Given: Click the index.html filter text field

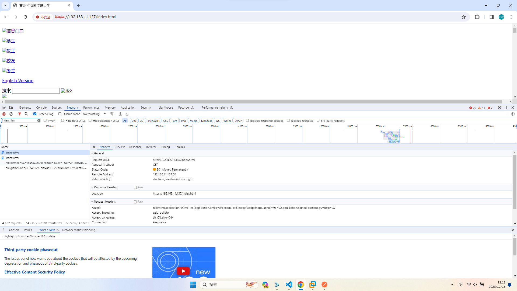Looking at the screenshot, I should coord(19,120).
